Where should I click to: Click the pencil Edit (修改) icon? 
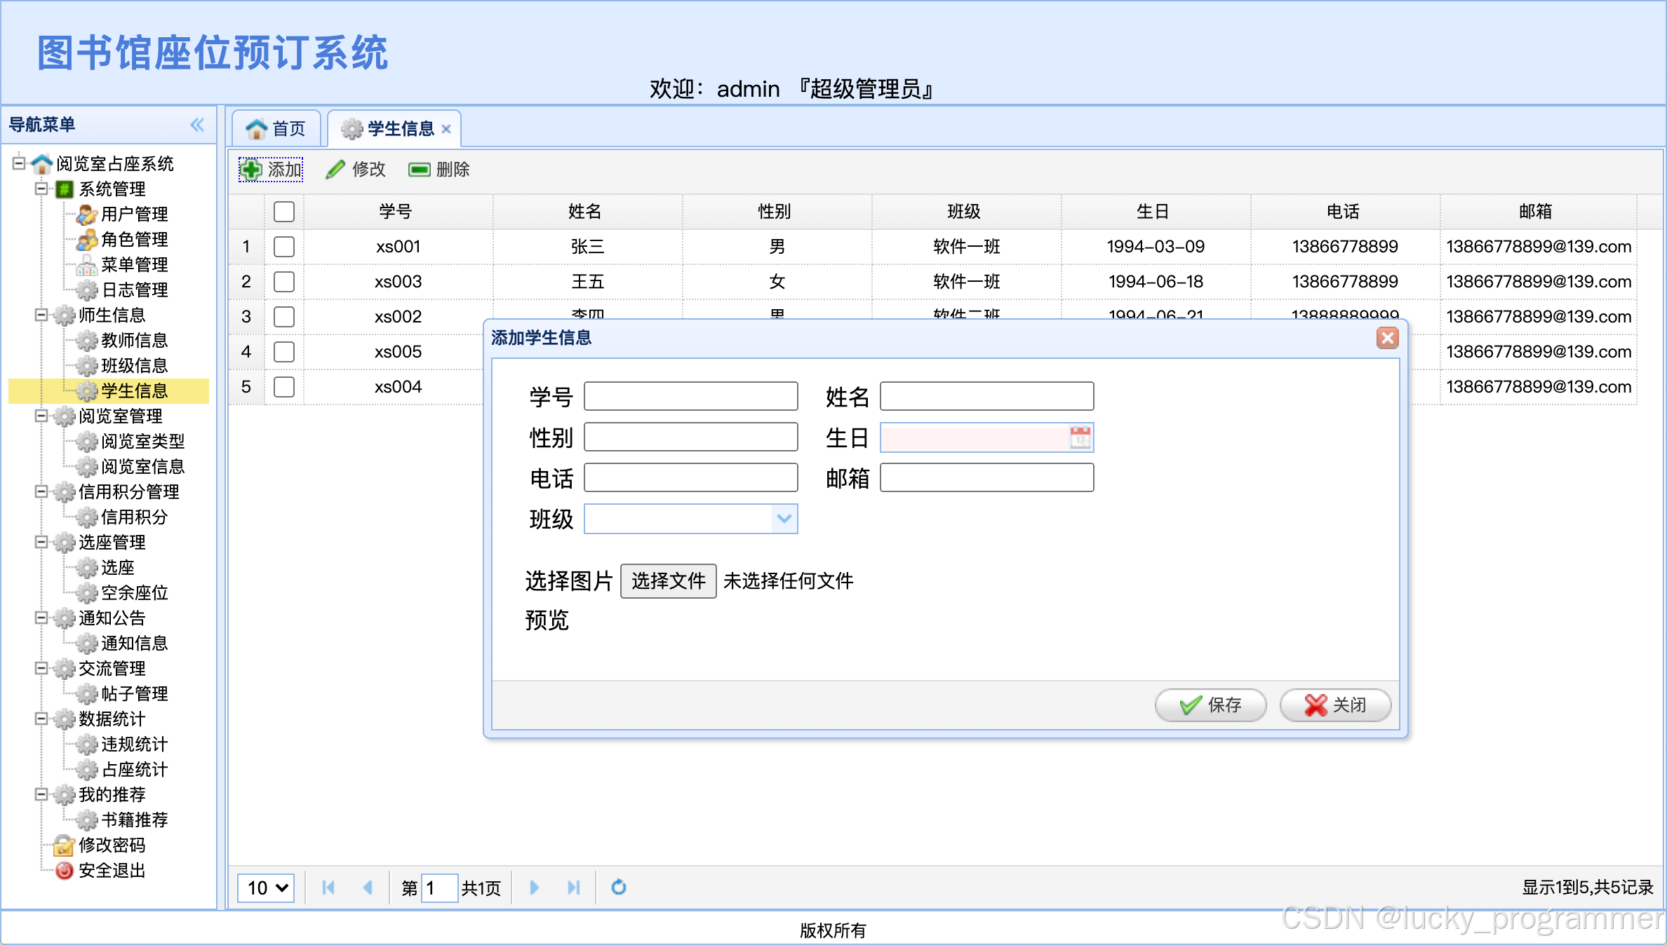(x=335, y=170)
